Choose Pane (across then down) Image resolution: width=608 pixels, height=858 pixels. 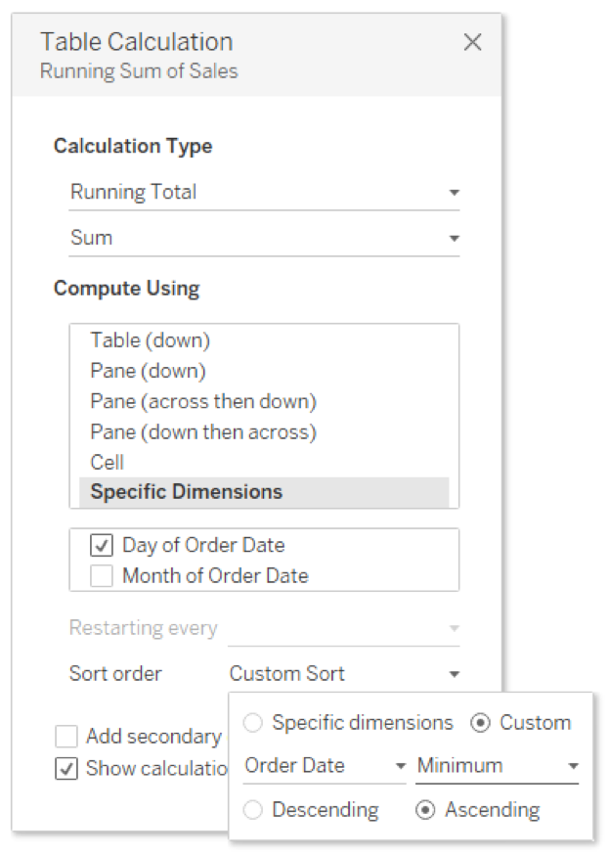point(203,402)
